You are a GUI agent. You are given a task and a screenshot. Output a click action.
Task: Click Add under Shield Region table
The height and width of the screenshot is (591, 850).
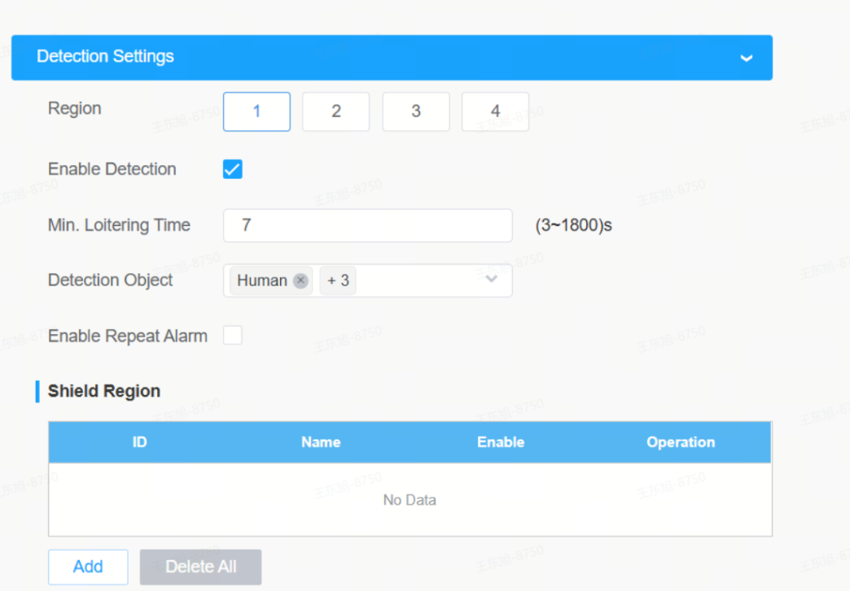[x=88, y=567]
